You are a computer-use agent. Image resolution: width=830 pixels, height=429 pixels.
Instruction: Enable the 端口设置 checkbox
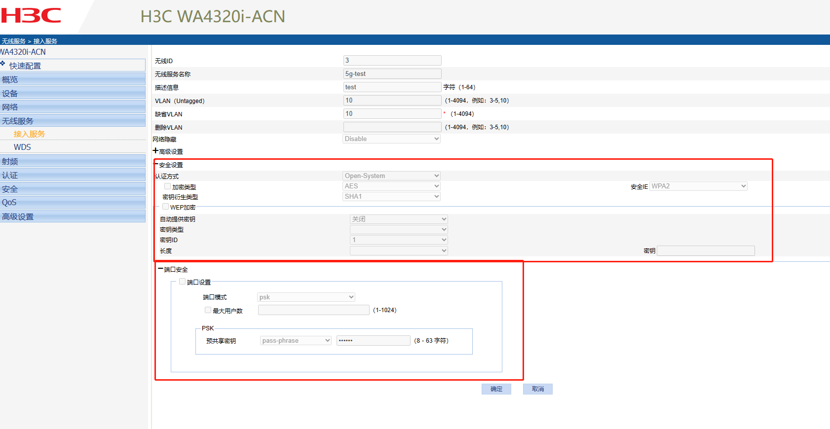pyautogui.click(x=183, y=282)
